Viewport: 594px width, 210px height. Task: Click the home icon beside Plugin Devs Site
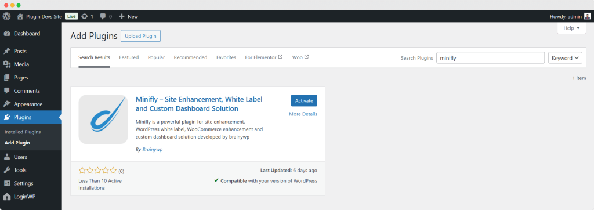tap(20, 16)
